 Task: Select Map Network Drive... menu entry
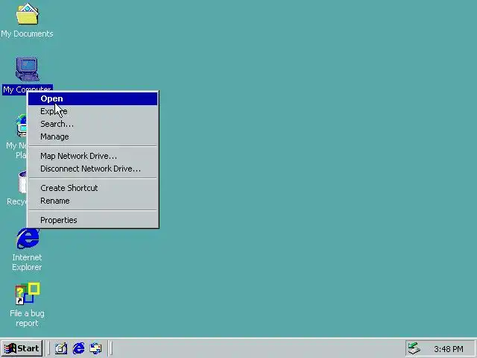(93, 156)
